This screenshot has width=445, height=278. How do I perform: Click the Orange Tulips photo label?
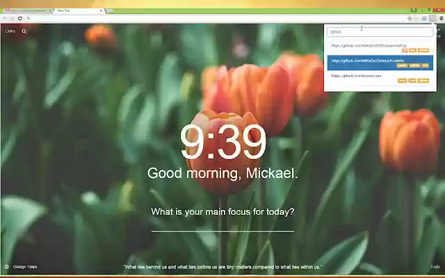click(x=25, y=267)
